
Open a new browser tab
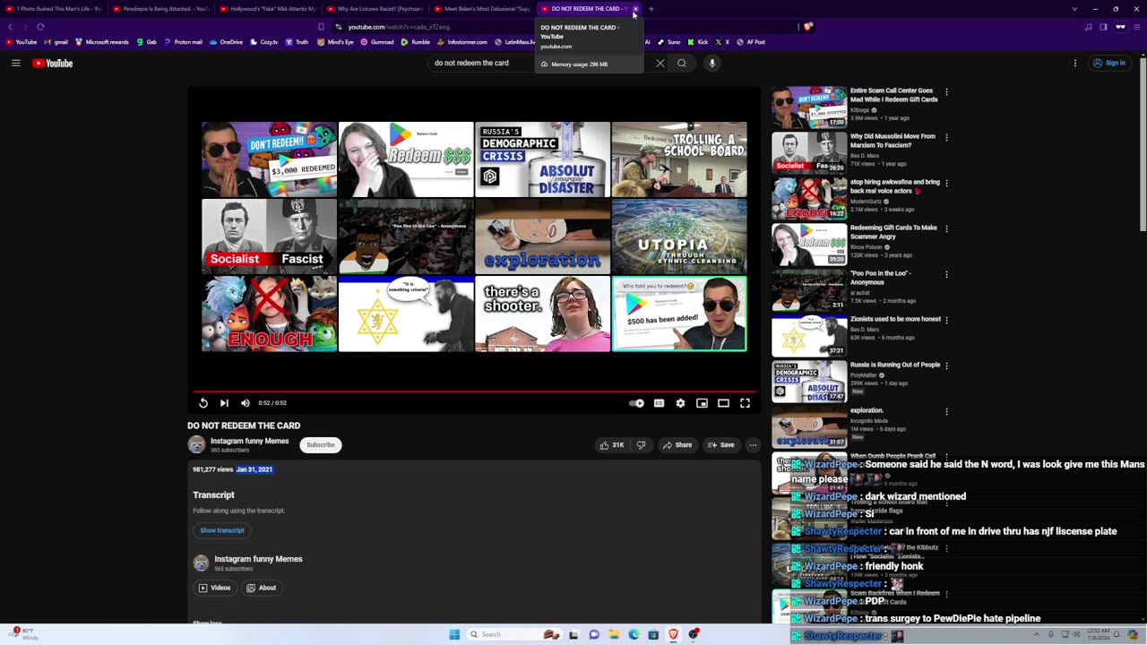click(651, 9)
